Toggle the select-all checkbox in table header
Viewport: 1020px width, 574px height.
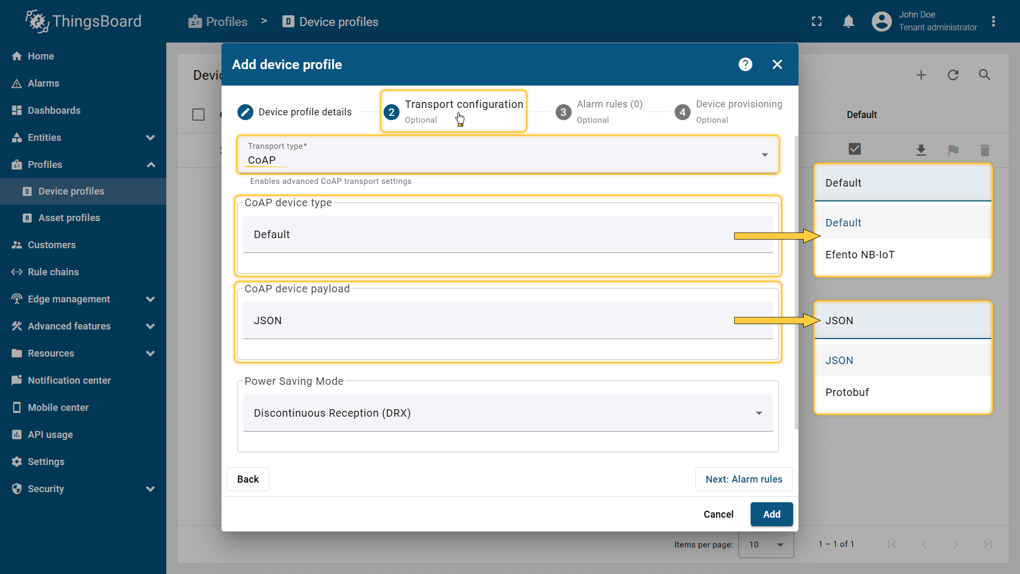[198, 114]
